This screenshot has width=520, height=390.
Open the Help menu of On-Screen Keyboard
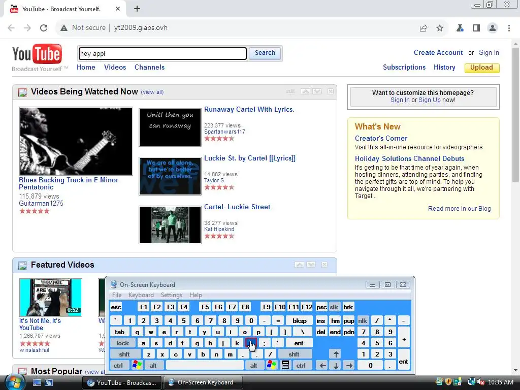196,295
